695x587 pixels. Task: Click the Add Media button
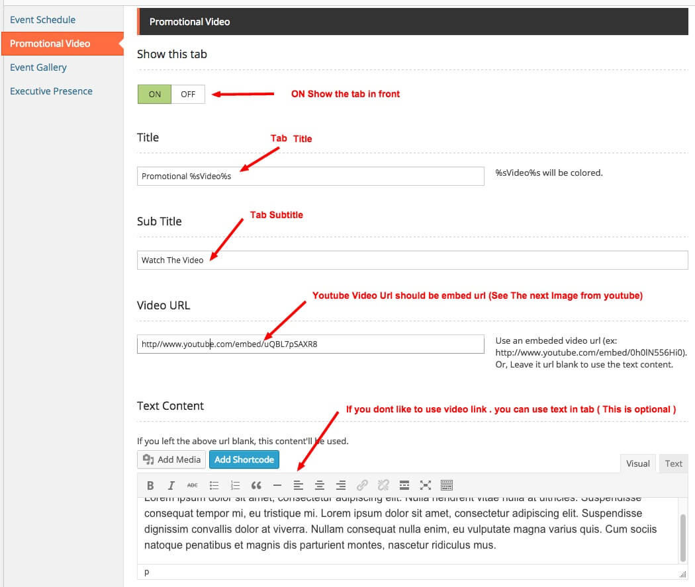coord(171,459)
